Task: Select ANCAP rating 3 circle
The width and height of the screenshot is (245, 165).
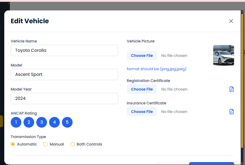Action: click(42, 122)
